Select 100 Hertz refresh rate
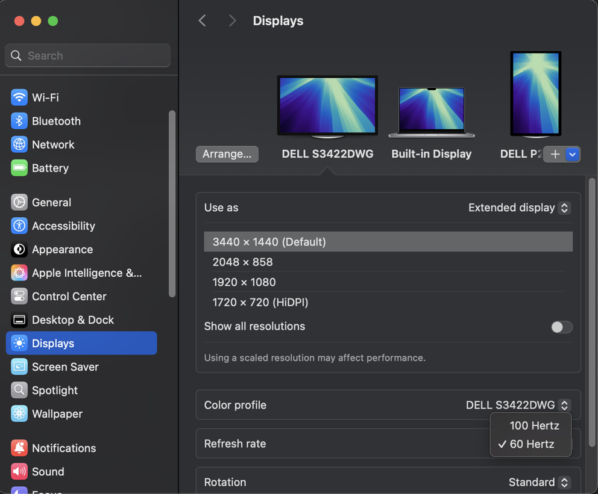 pyautogui.click(x=534, y=425)
